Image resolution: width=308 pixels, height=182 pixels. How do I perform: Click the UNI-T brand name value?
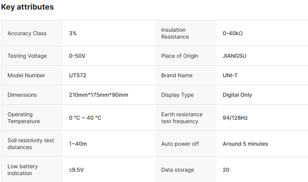pos(230,75)
